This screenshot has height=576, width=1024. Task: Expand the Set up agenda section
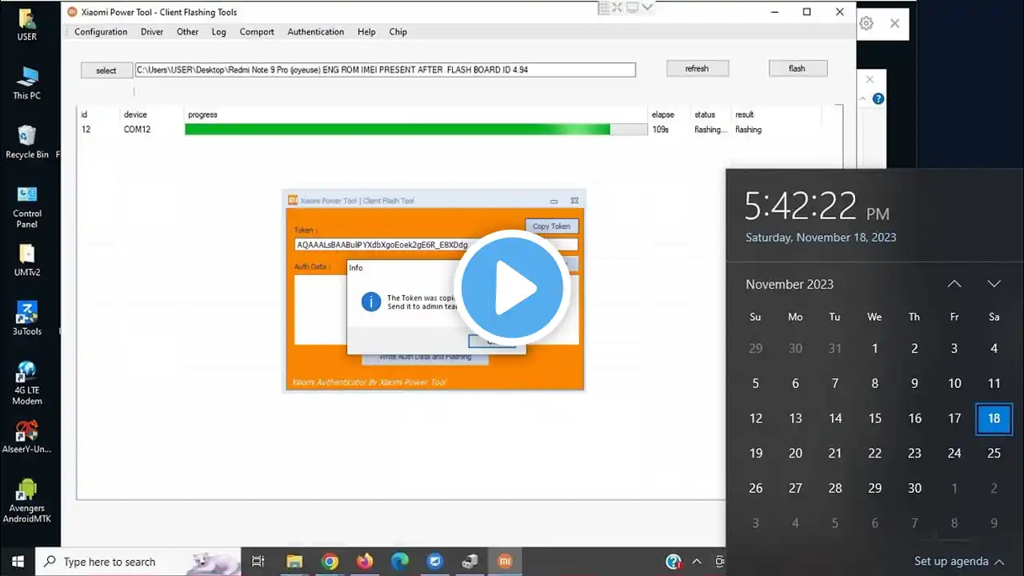point(959,561)
